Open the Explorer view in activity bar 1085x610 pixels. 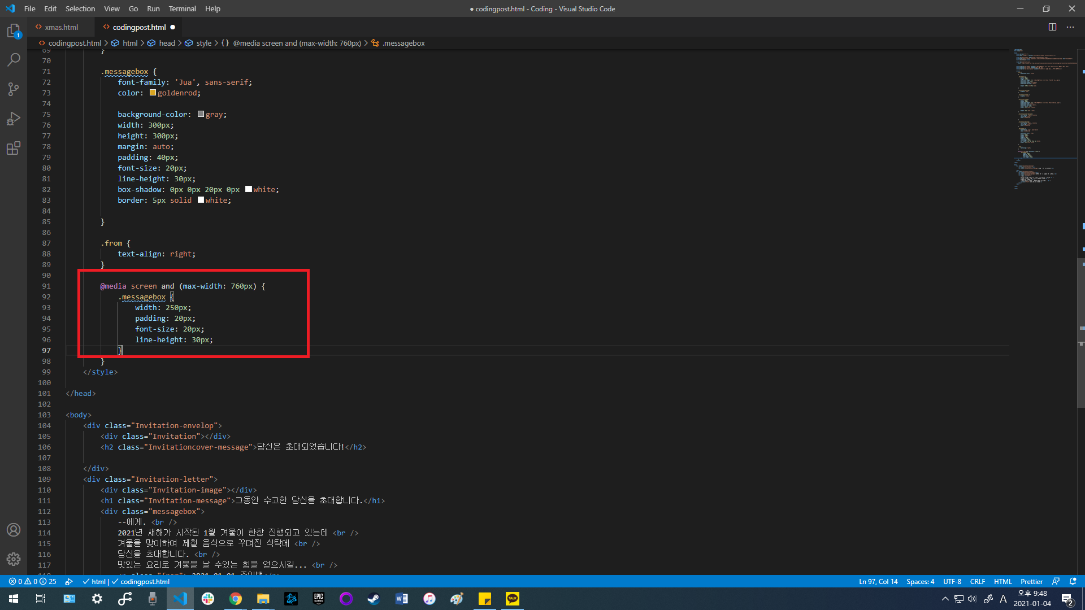click(x=14, y=31)
